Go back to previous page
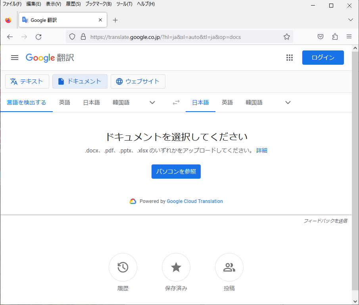Viewport: 359px width, 305px height. coord(10,37)
